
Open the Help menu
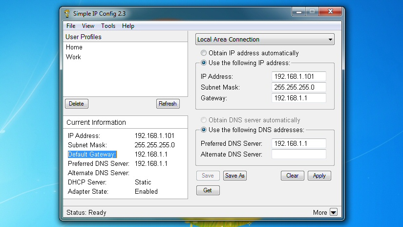[128, 26]
